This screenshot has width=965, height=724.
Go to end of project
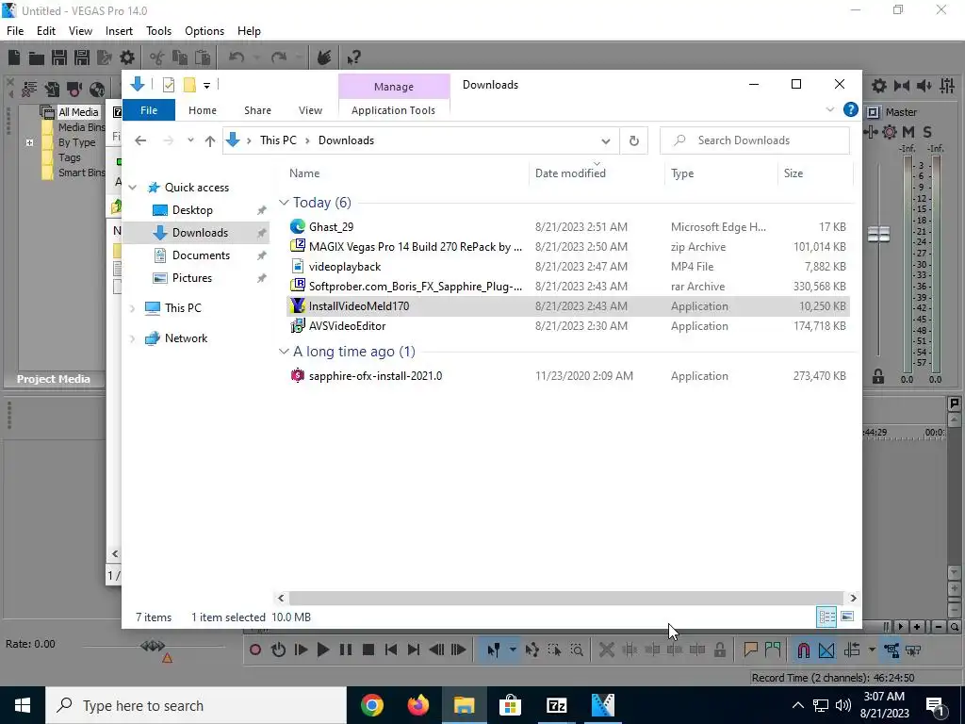(x=414, y=650)
